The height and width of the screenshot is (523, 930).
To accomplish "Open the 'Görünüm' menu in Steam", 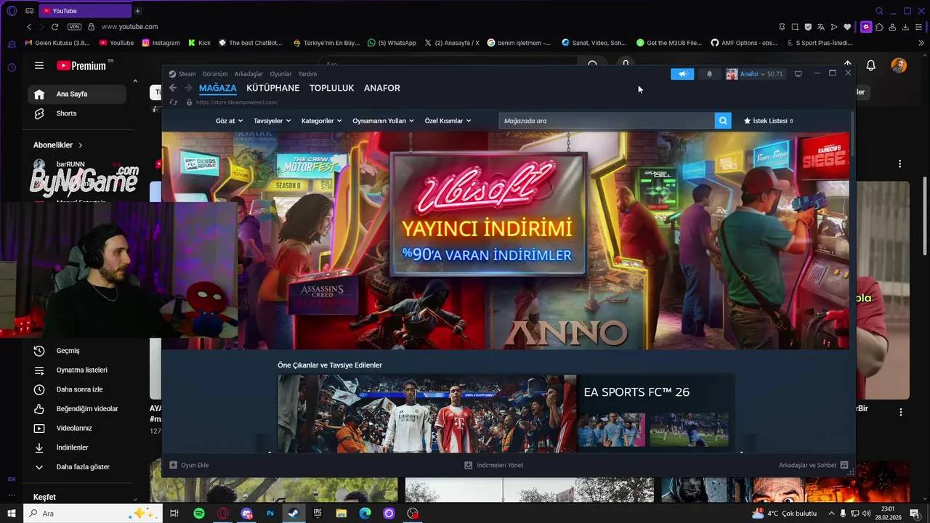I will pyautogui.click(x=215, y=74).
